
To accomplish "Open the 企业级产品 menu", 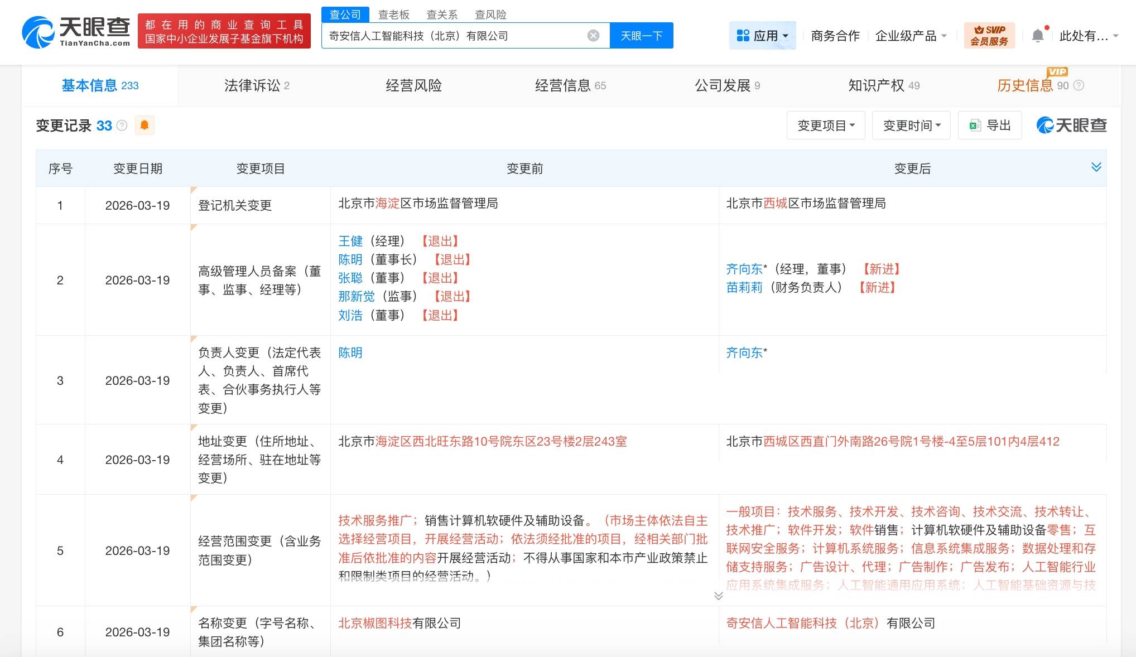I will (x=911, y=36).
